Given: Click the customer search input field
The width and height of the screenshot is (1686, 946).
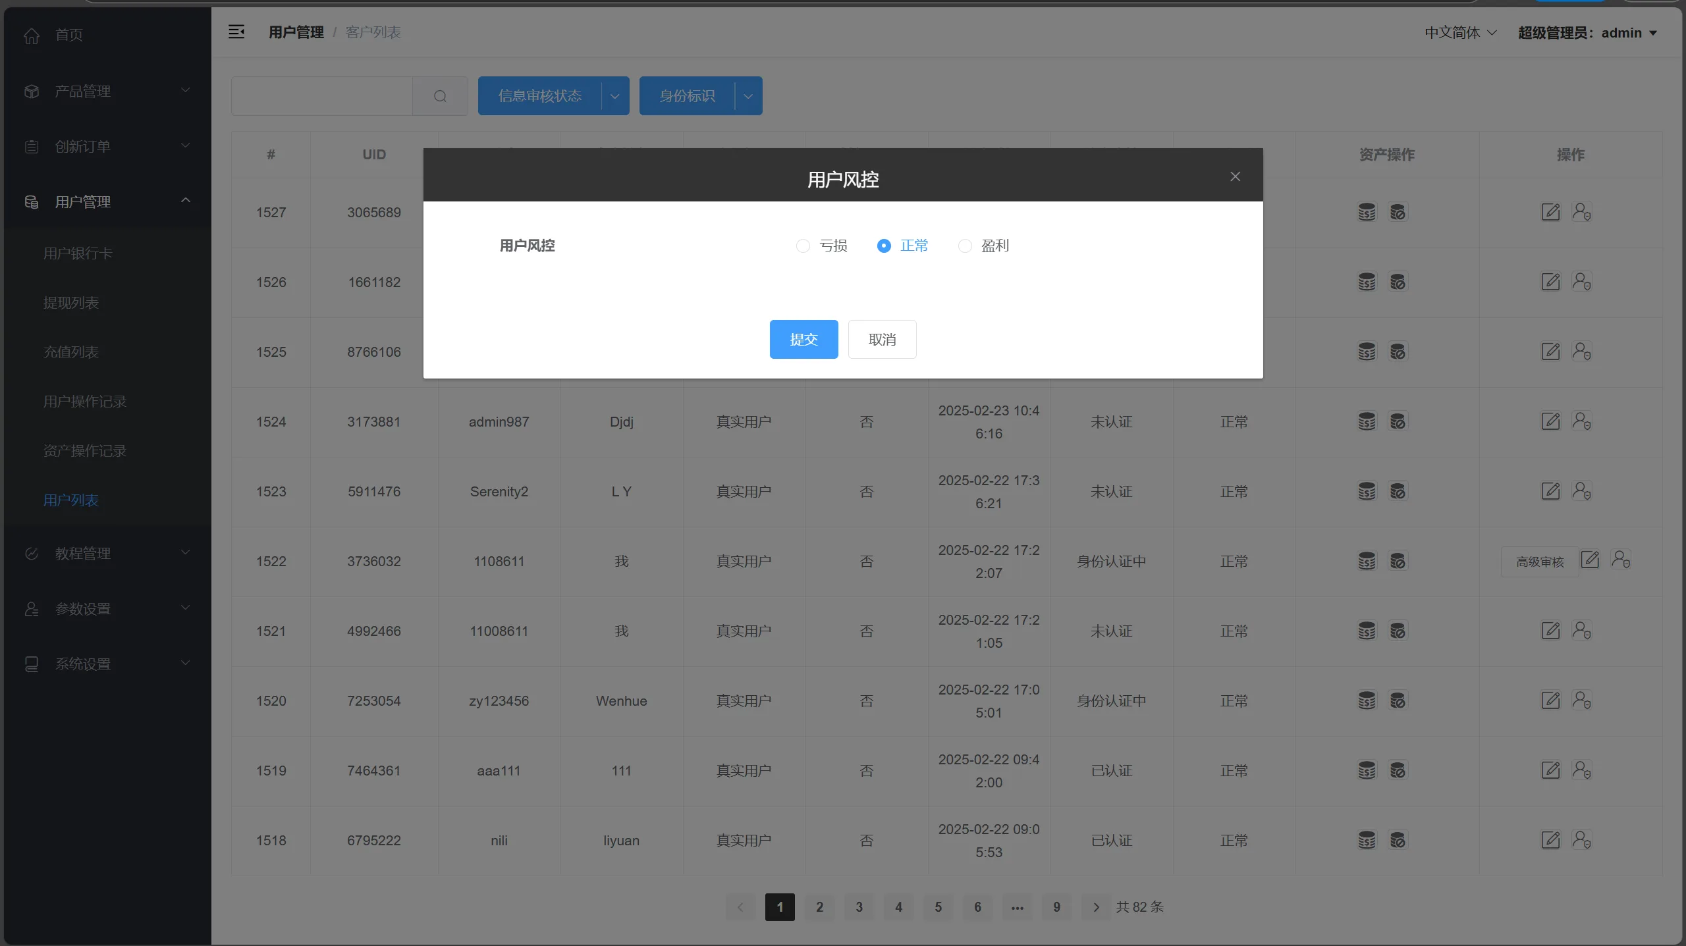Looking at the screenshot, I should click(x=322, y=96).
